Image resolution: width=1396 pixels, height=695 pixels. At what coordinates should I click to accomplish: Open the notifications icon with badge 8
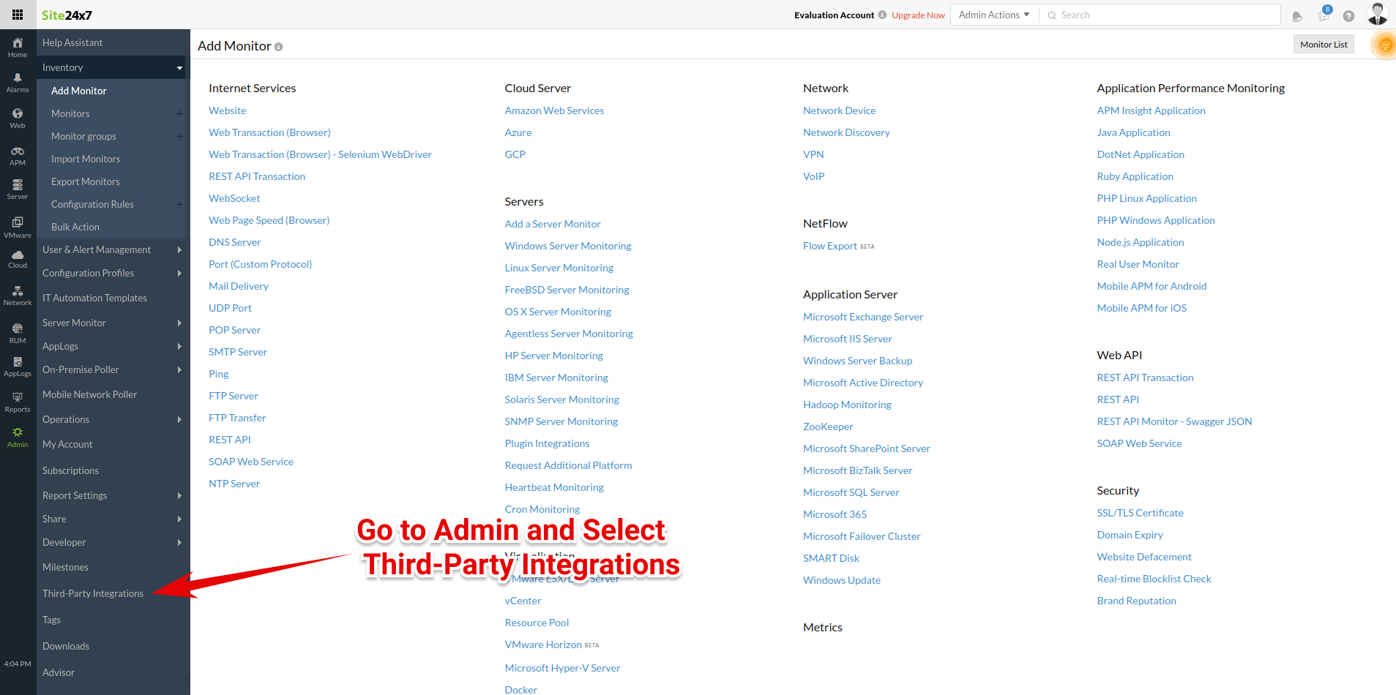[1324, 15]
